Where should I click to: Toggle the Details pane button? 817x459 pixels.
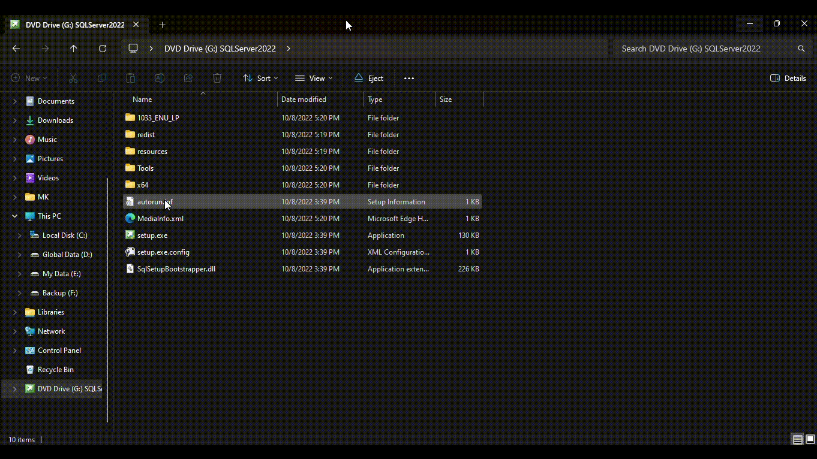(788, 78)
